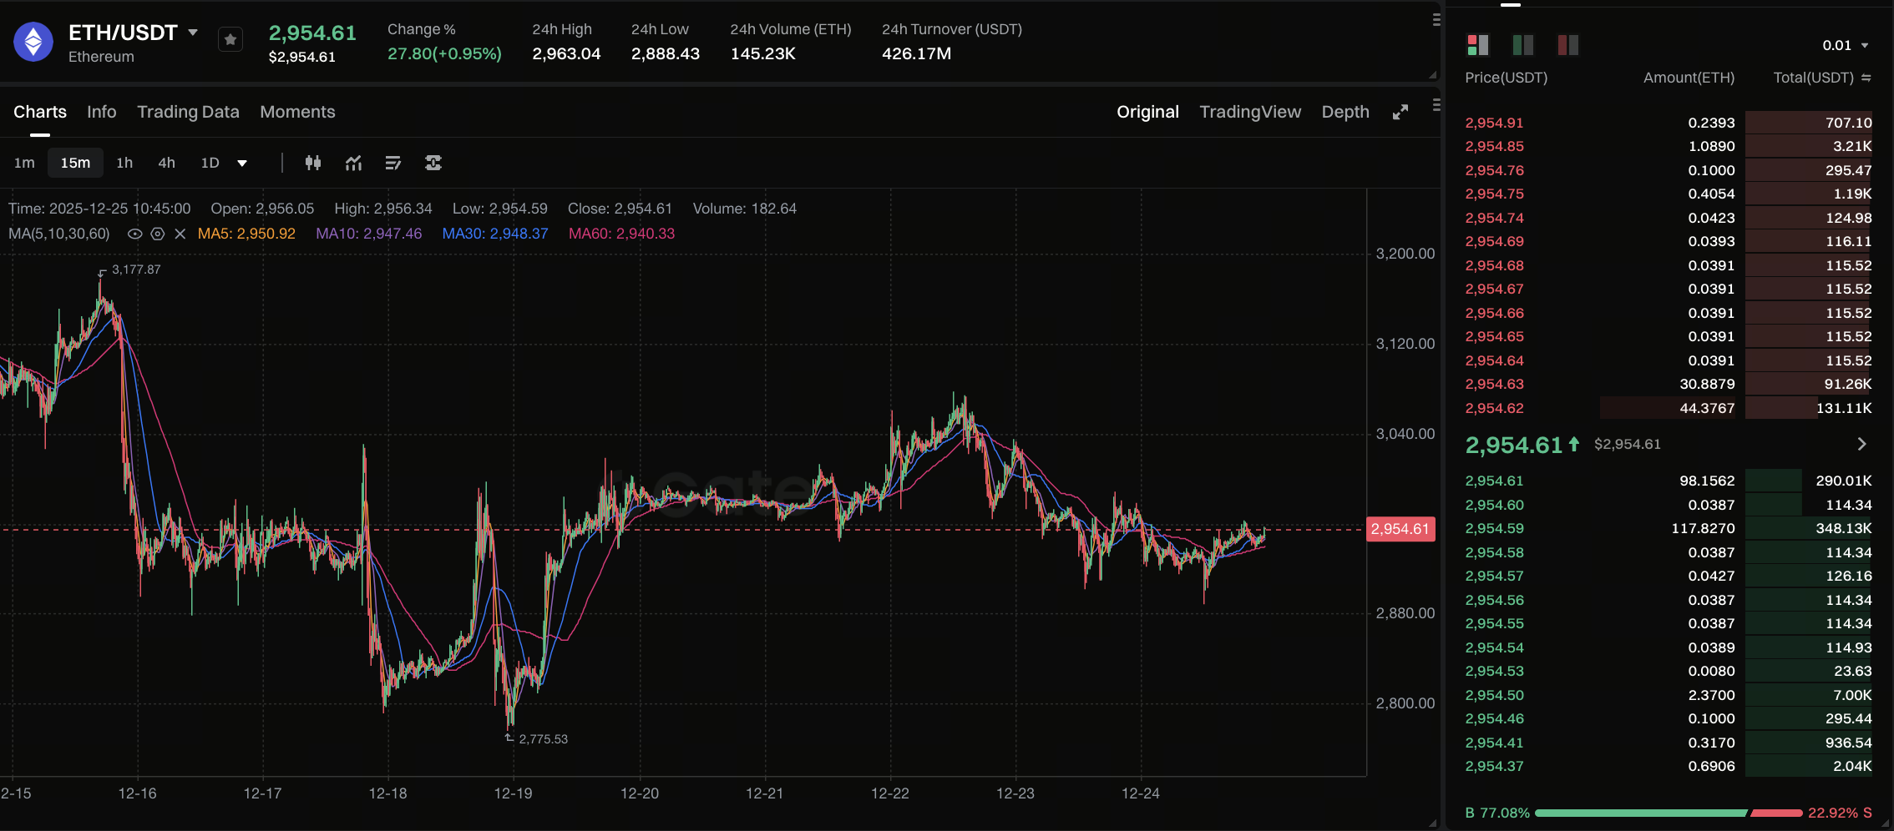
Task: Click the buy/sell ratio bar
Action: pyautogui.click(x=1668, y=813)
